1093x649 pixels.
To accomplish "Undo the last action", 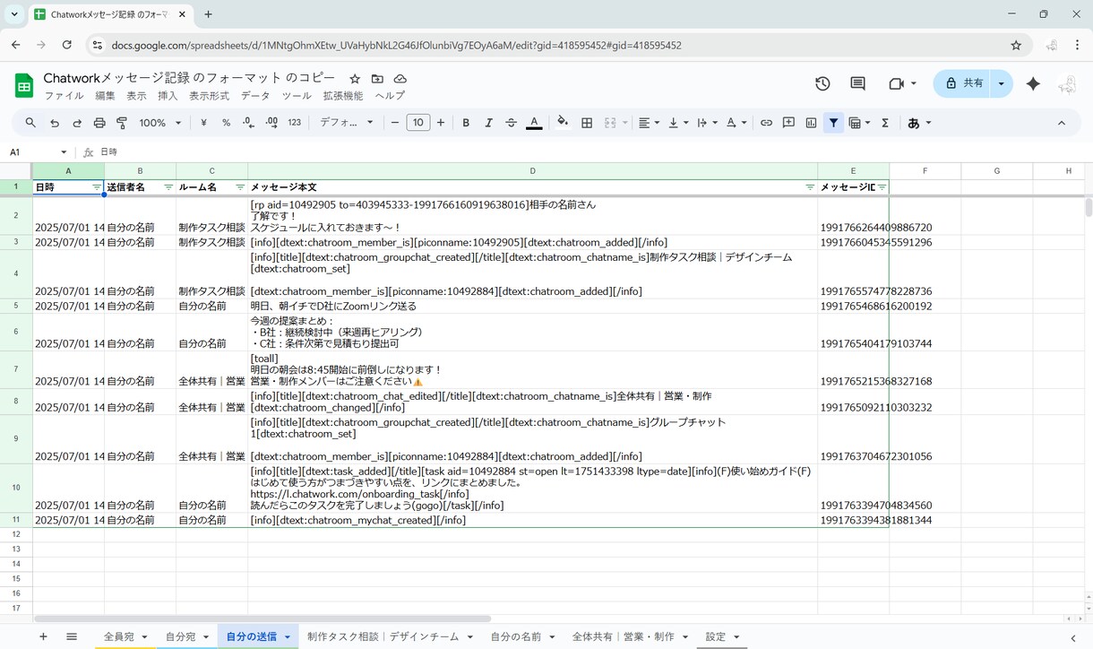I will (55, 123).
